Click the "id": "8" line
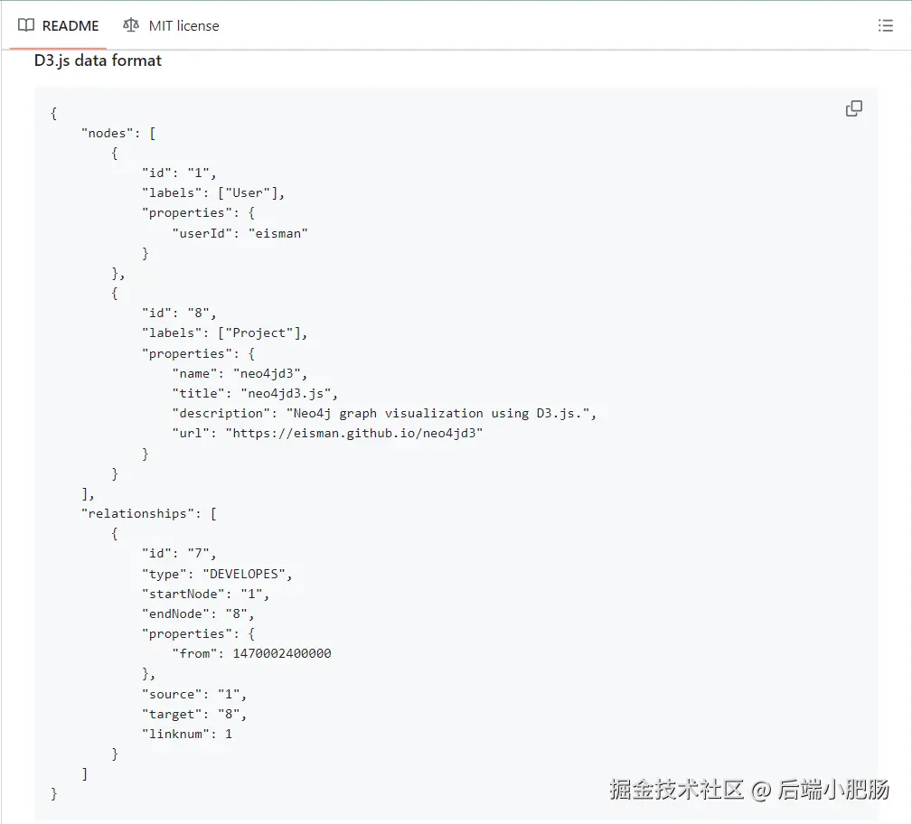Image resolution: width=912 pixels, height=824 pixels. pyautogui.click(x=179, y=313)
